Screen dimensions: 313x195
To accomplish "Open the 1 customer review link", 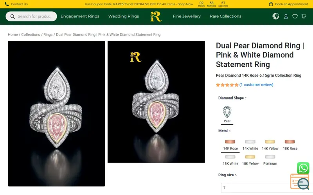I will [256, 85].
